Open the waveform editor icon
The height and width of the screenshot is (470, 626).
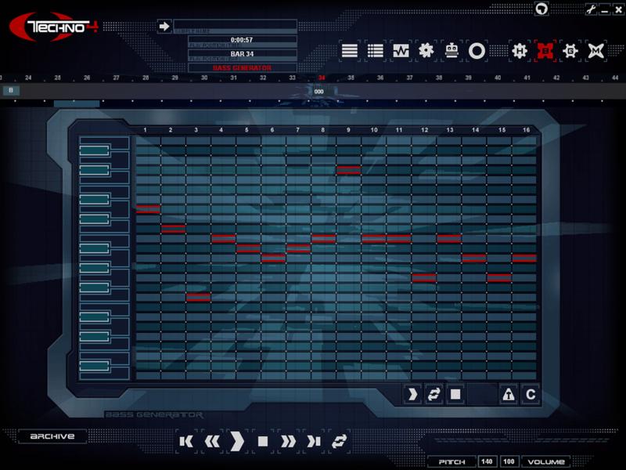coord(401,51)
